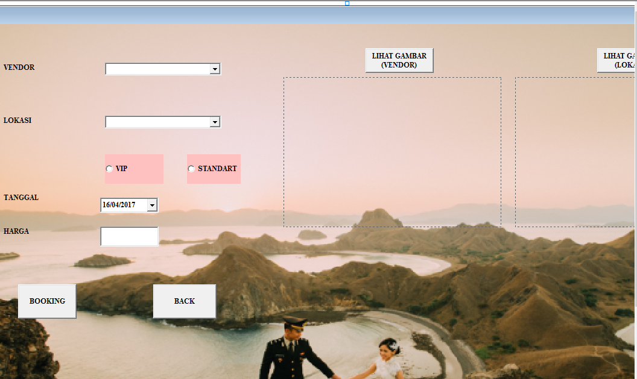The image size is (637, 379).
Task: Click the empty VENDOR text box
Action: click(x=157, y=69)
